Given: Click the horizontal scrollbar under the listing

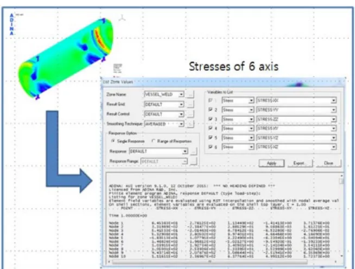Looking at the screenshot, I should (210, 261).
